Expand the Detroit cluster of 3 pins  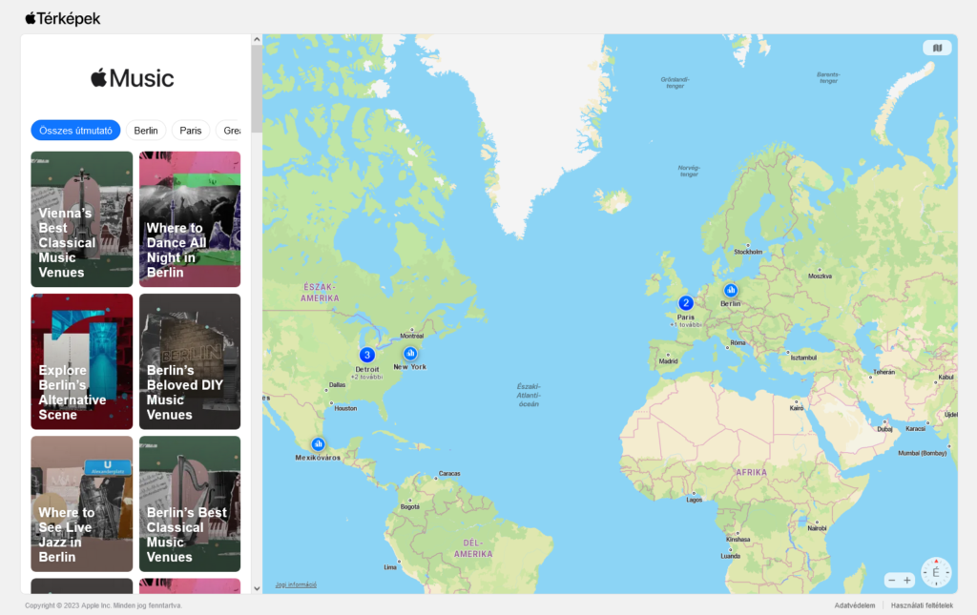click(x=367, y=355)
